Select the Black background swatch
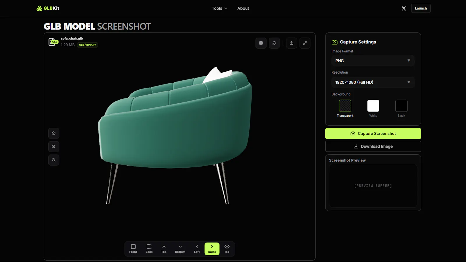The image size is (466, 262). pos(401,106)
